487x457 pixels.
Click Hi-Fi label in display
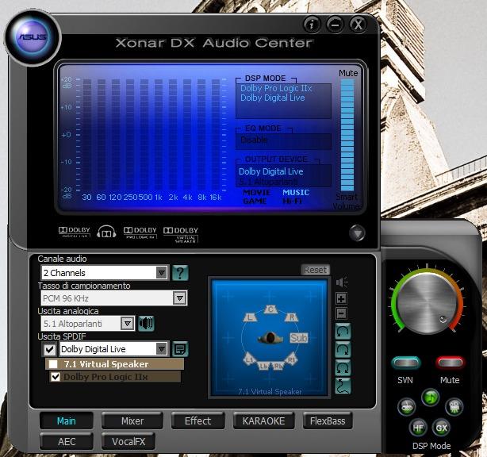click(292, 202)
